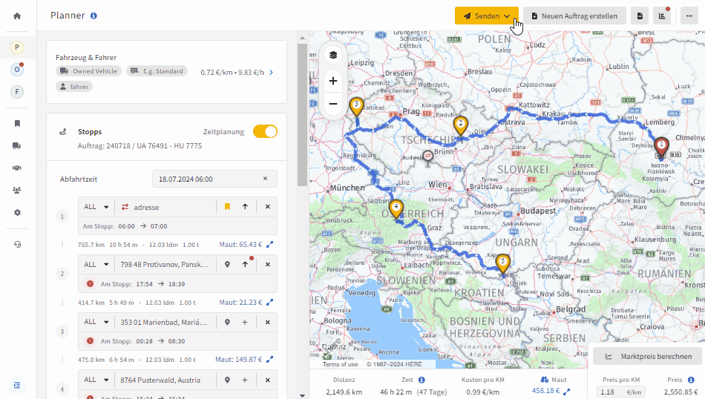The width and height of the screenshot is (705, 399).
Task: Click Neuen Auftrag erstellen button
Action: click(x=574, y=16)
